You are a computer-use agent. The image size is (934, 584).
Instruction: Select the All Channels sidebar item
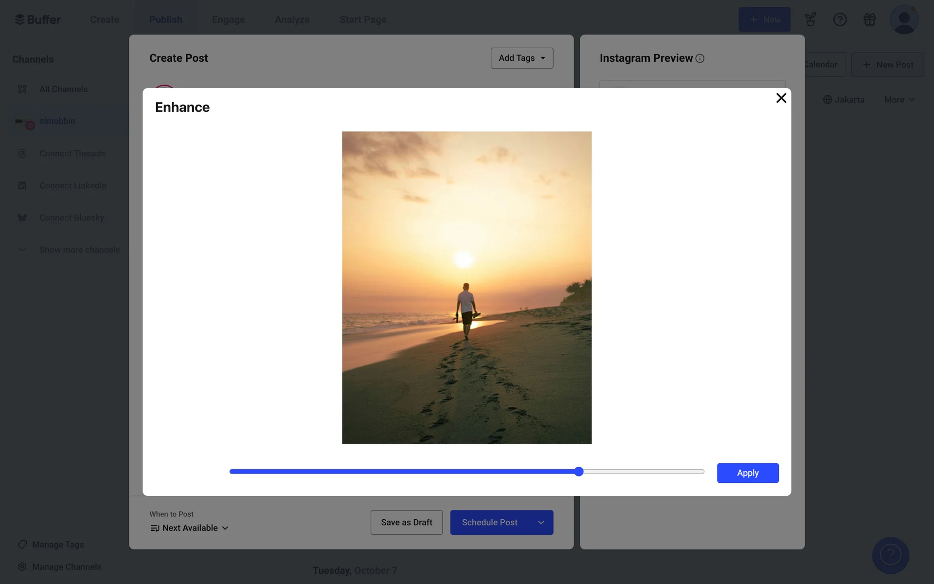tap(63, 89)
